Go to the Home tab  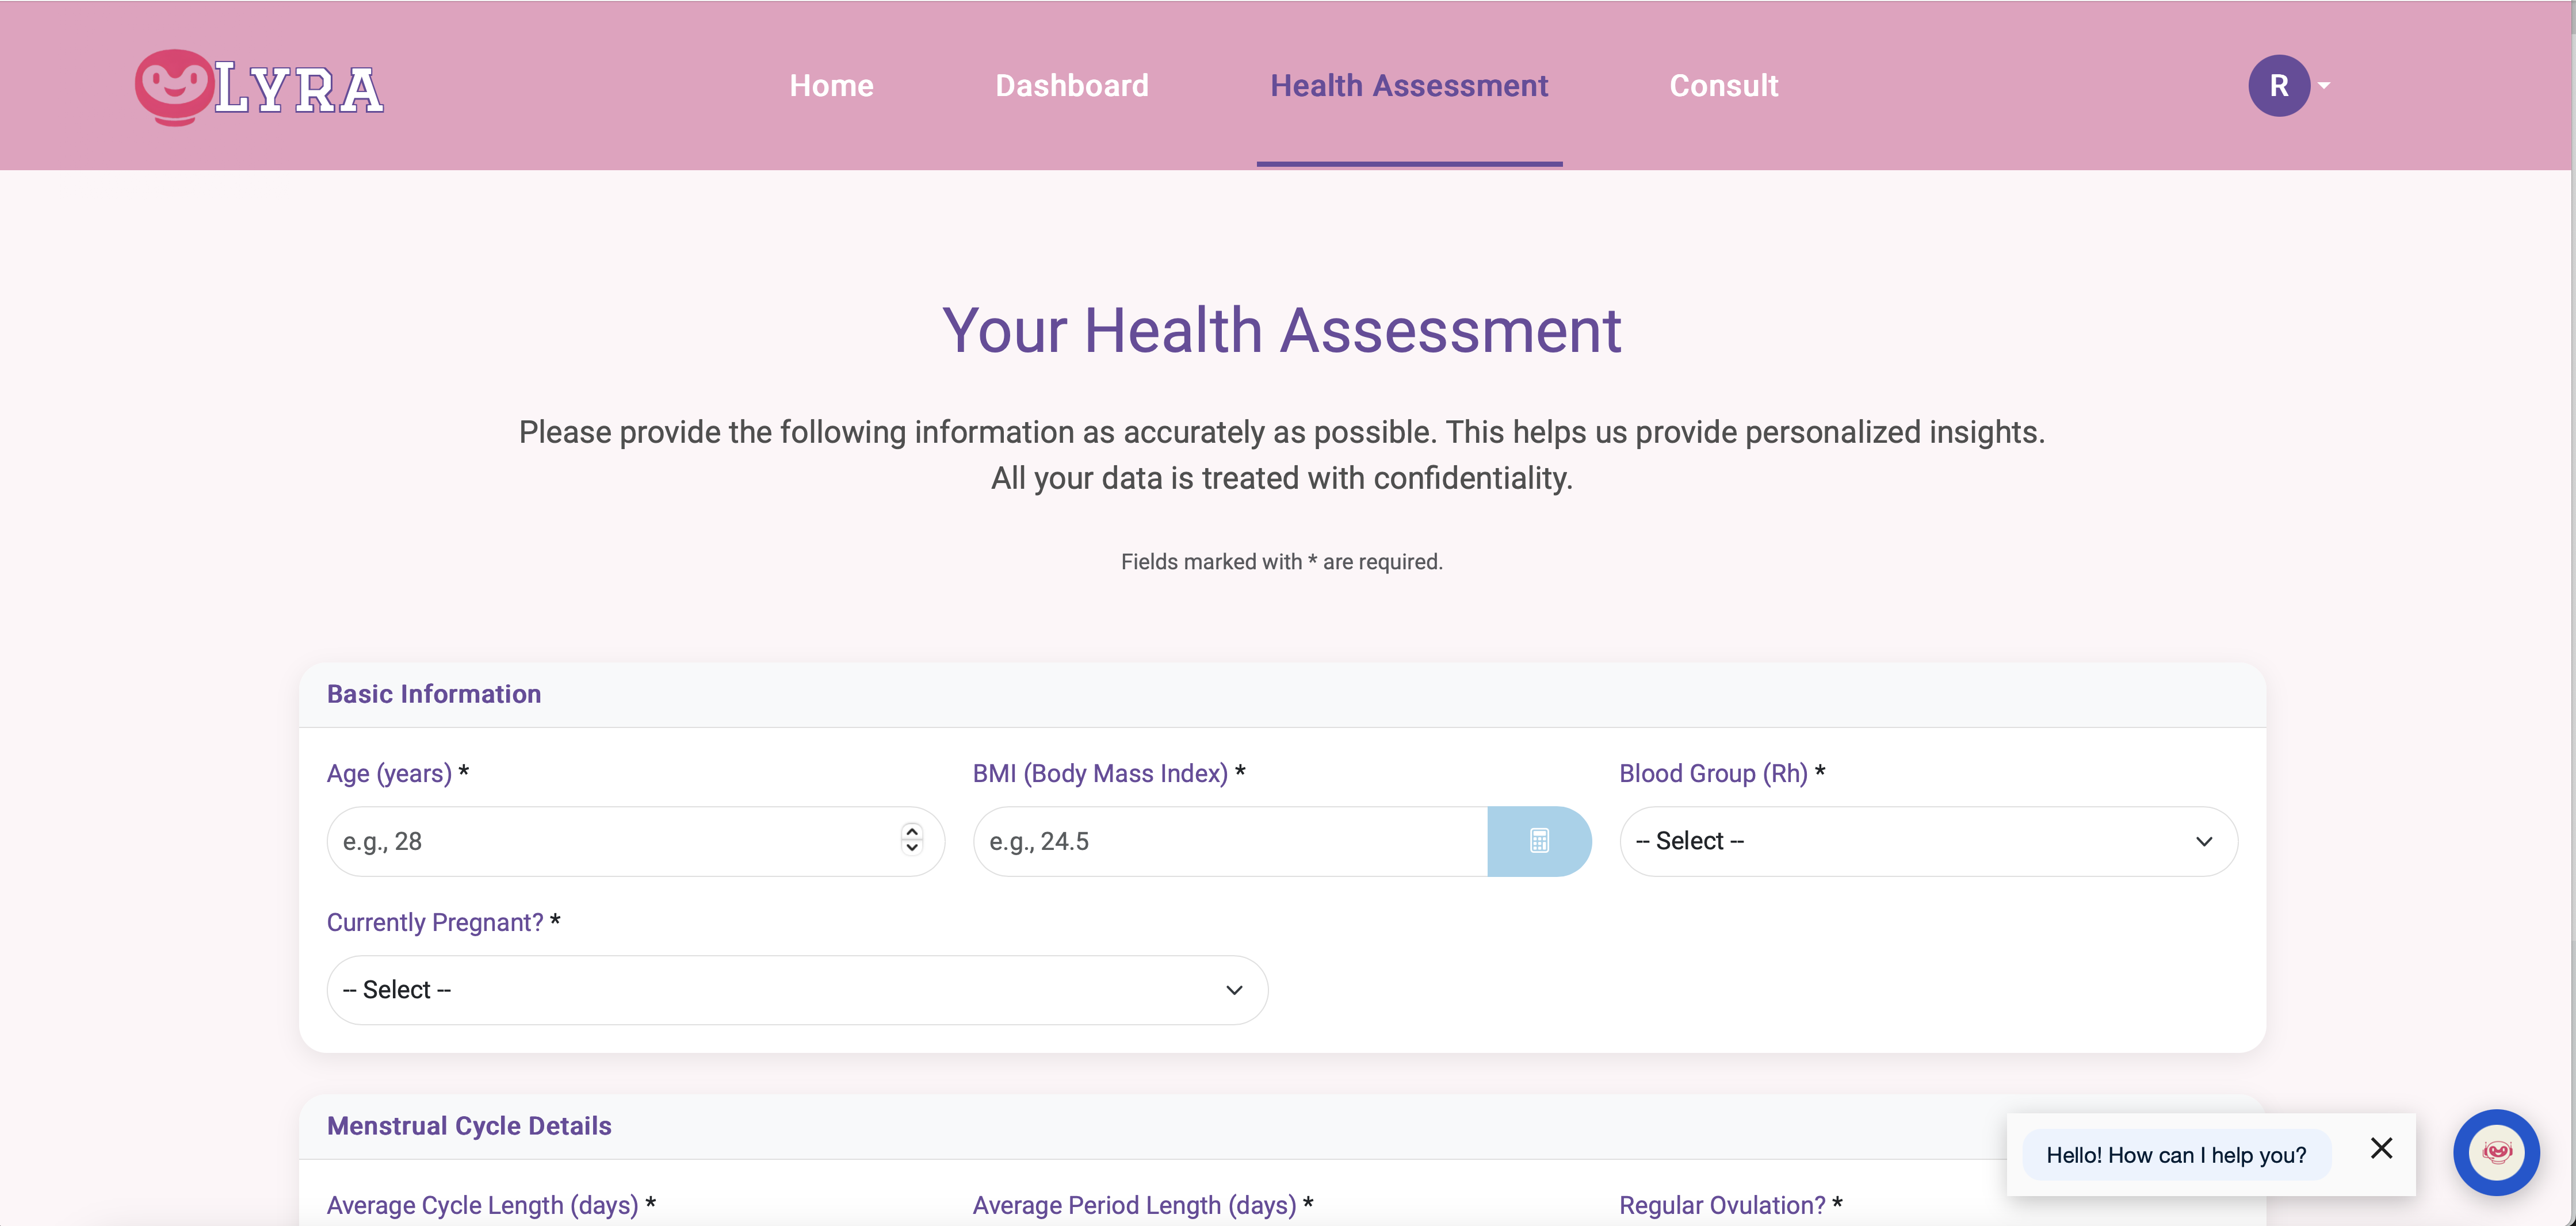[831, 86]
